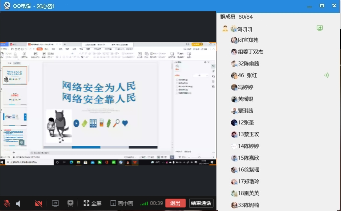The height and width of the screenshot is (211, 341).
Task: Click the 结束通话 button
Action: pyautogui.click(x=201, y=203)
